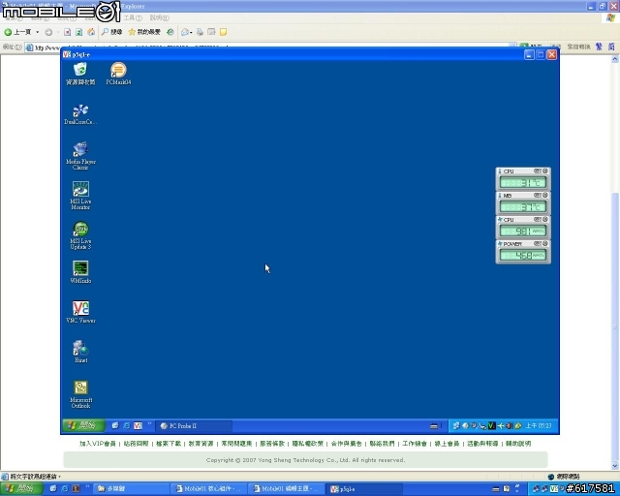Viewport: 620px width, 496px height.
Task: Click Show Desktop in local quick launch
Action: 53,489
